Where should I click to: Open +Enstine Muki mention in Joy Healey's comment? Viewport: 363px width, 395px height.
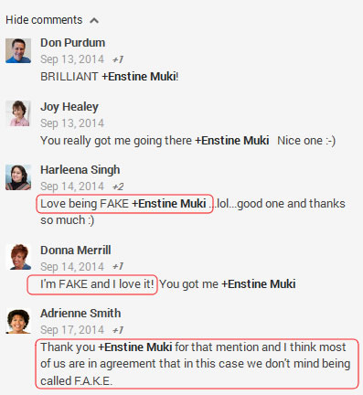pos(232,141)
